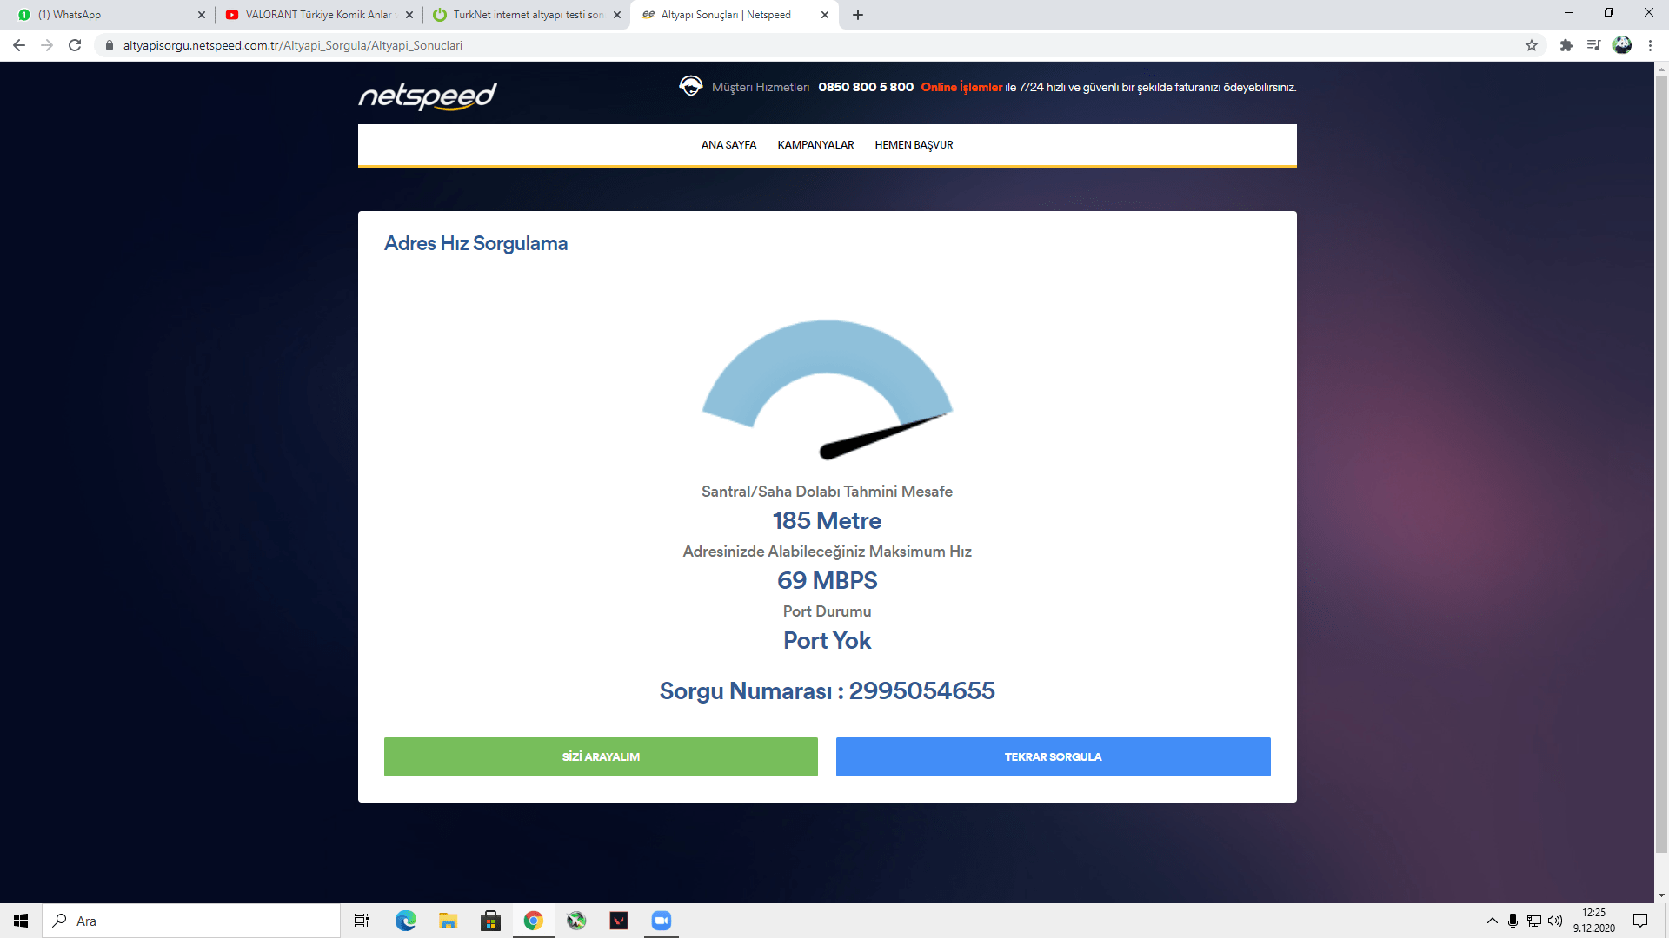Go back to previous page
Viewport: 1669px width, 938px height.
point(19,45)
